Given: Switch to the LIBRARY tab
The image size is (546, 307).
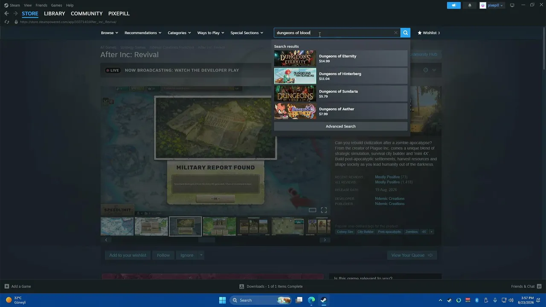Looking at the screenshot, I should point(55,14).
